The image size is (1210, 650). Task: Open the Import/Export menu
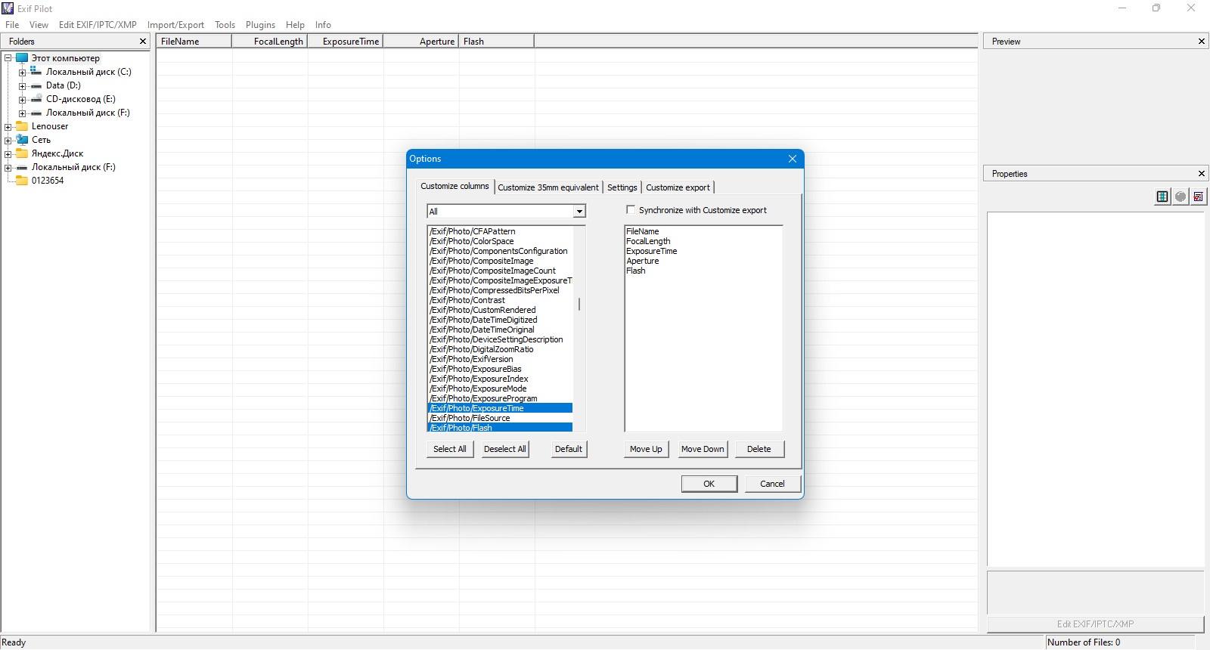click(x=175, y=25)
